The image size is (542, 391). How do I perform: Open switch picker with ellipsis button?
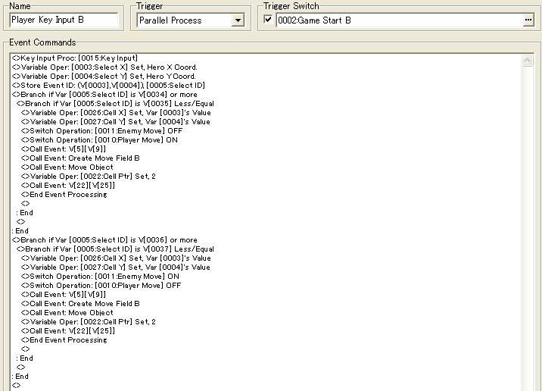(x=528, y=20)
